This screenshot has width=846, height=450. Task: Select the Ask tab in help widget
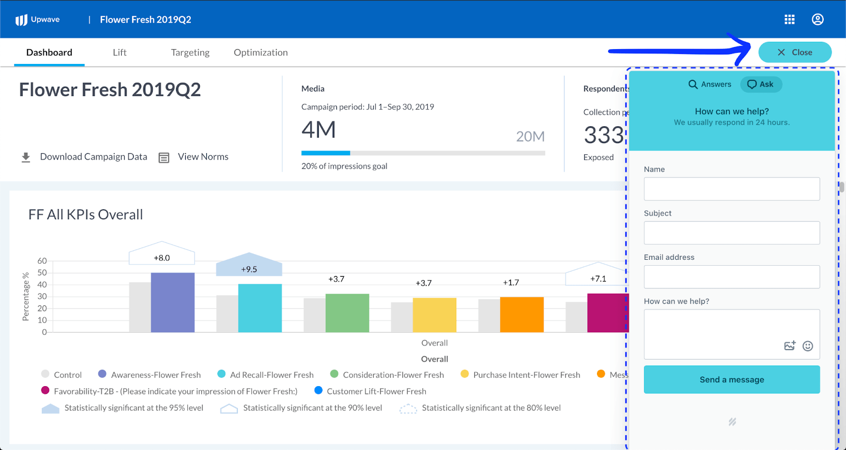pyautogui.click(x=761, y=85)
